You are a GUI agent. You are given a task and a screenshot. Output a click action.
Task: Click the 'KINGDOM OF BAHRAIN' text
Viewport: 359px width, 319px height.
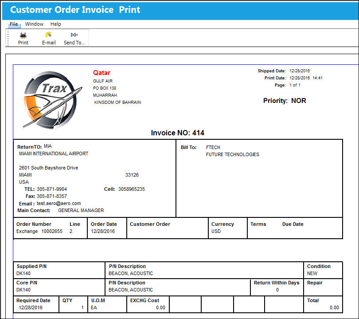[118, 102]
